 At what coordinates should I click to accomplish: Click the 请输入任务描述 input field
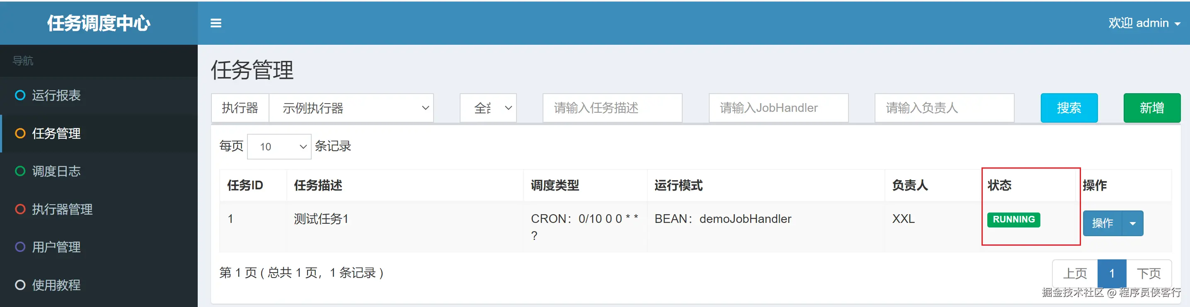(612, 108)
